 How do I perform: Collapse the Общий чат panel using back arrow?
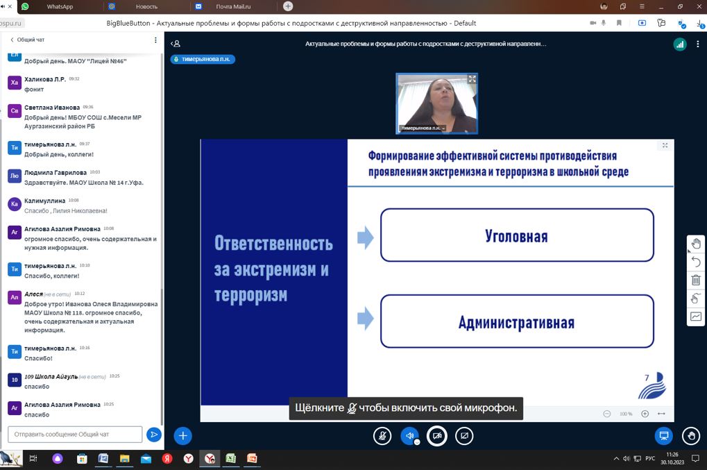point(12,40)
